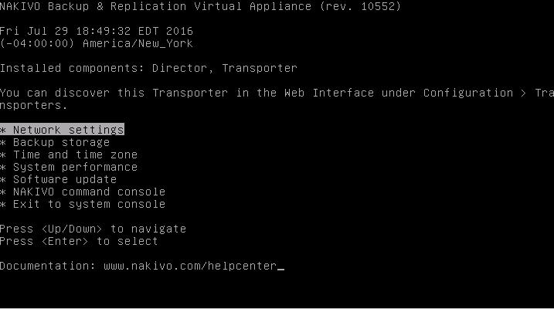Click the Up/Down to navigate hint

93,229
